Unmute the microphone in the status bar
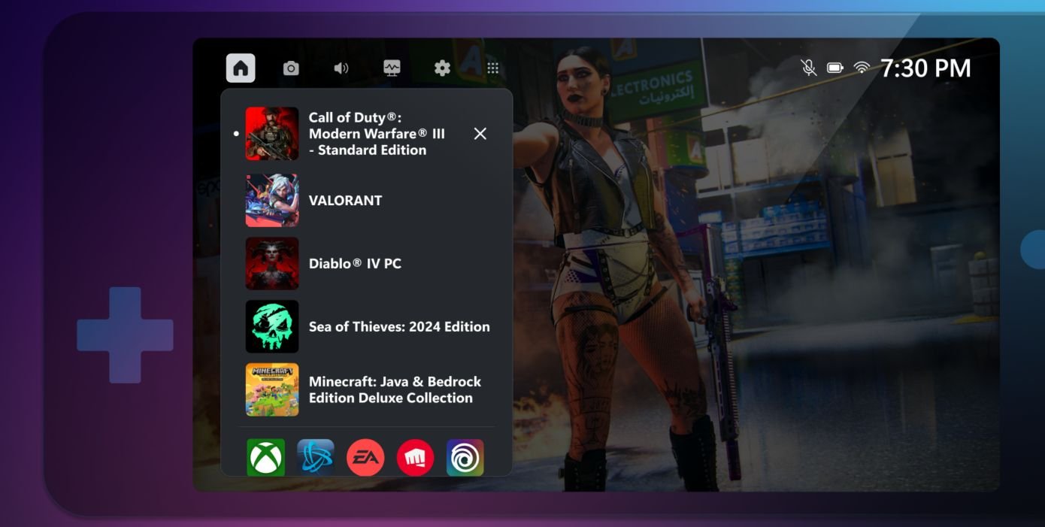 coord(808,67)
